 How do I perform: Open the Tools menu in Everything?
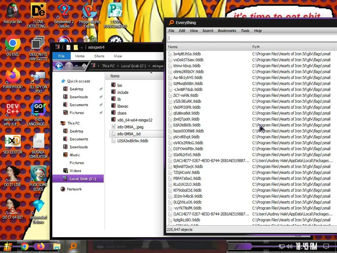coord(245,31)
